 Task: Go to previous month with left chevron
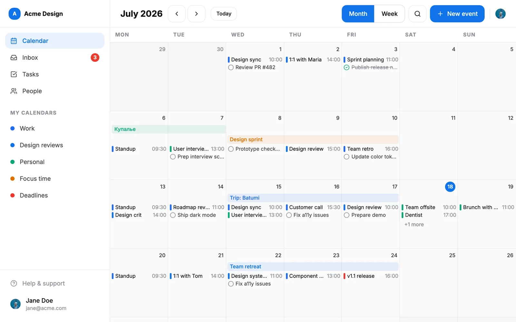click(x=177, y=14)
